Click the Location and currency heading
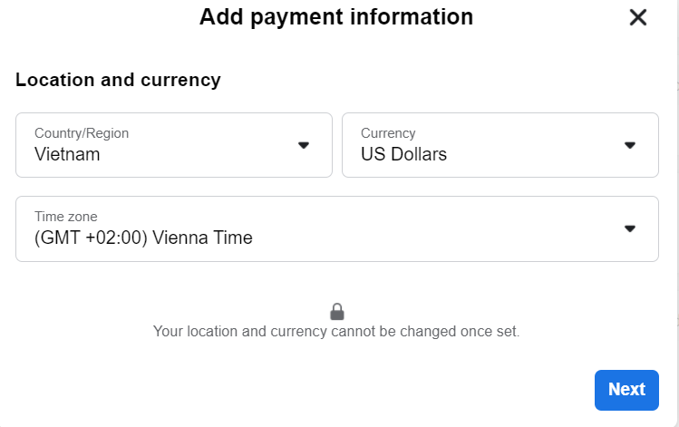Viewport: 679px width, 427px height. pos(118,80)
